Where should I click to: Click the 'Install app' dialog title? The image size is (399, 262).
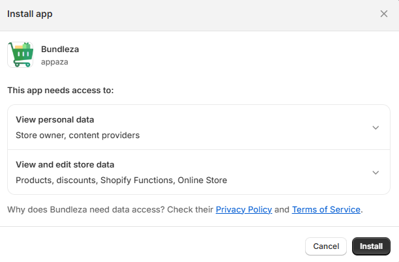[30, 14]
